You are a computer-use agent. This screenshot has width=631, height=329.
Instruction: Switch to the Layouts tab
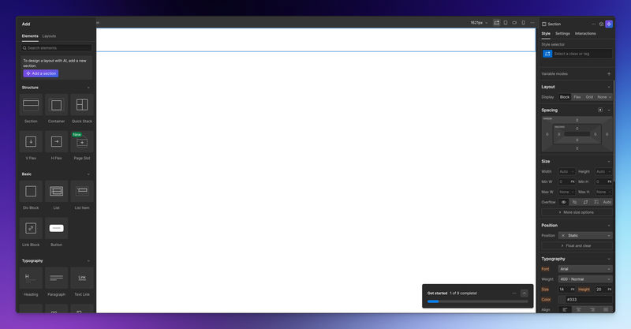click(x=49, y=36)
